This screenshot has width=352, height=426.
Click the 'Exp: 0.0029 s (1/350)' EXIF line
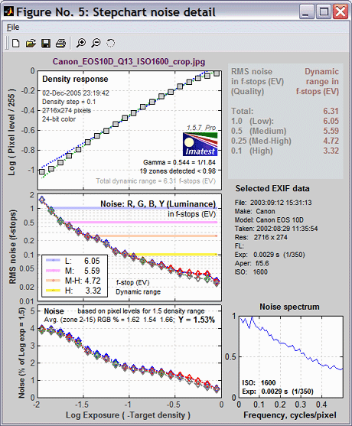(270, 255)
